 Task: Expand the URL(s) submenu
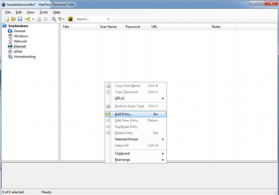pyautogui.click(x=136, y=98)
